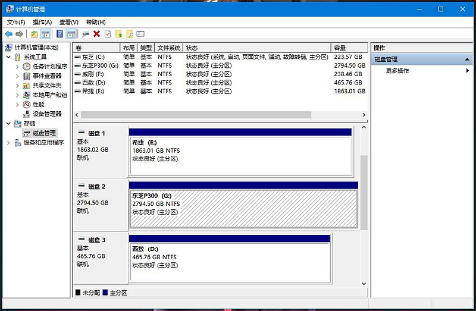Expand the 任务计划程序 tree node arrow

[17, 67]
